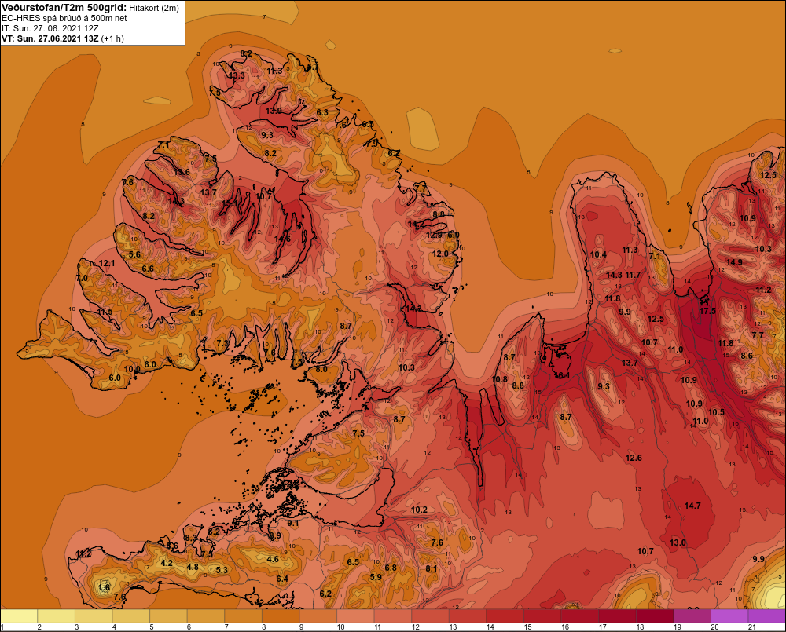Select the 12.6 temperature label
Image resolution: width=786 pixels, height=632 pixels.
[x=634, y=458]
